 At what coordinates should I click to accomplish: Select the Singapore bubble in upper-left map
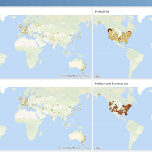[65, 53]
